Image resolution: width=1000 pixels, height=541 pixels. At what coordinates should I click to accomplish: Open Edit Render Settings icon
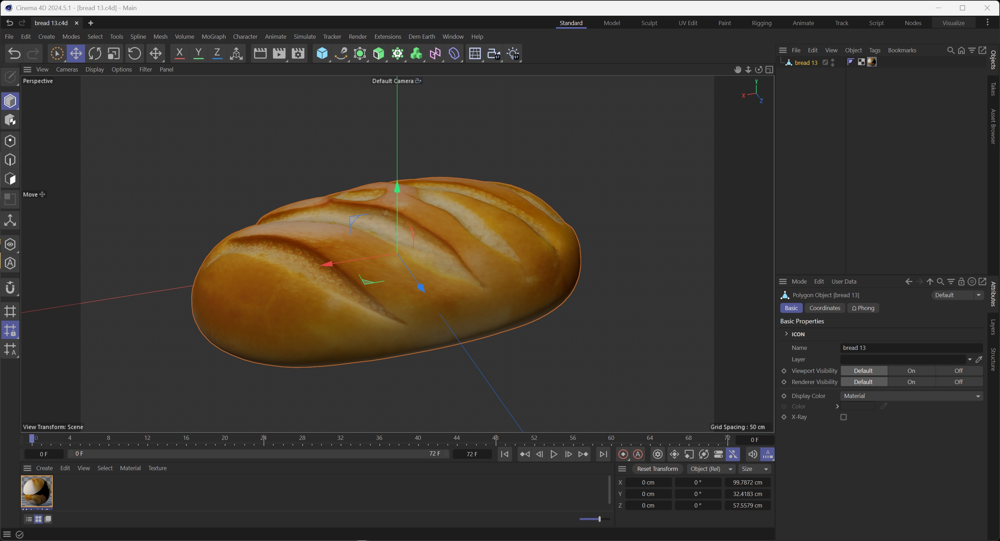[298, 53]
